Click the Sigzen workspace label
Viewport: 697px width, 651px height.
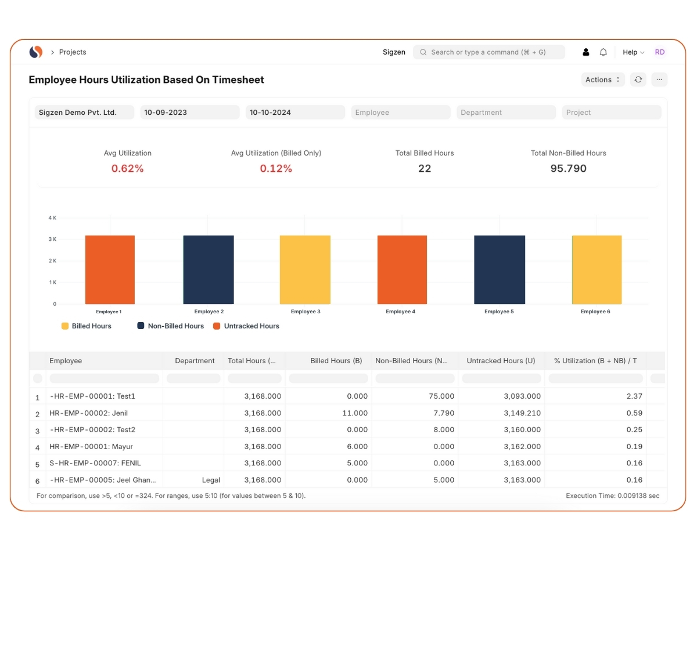[394, 52]
